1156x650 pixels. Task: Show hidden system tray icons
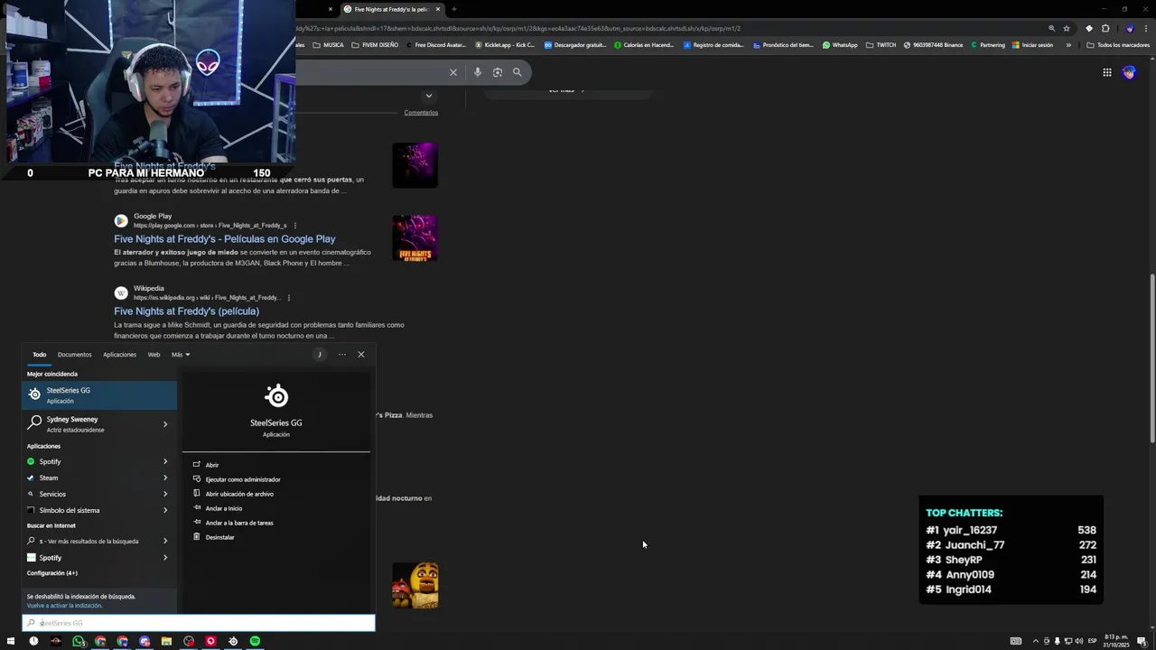pyautogui.click(x=1035, y=641)
